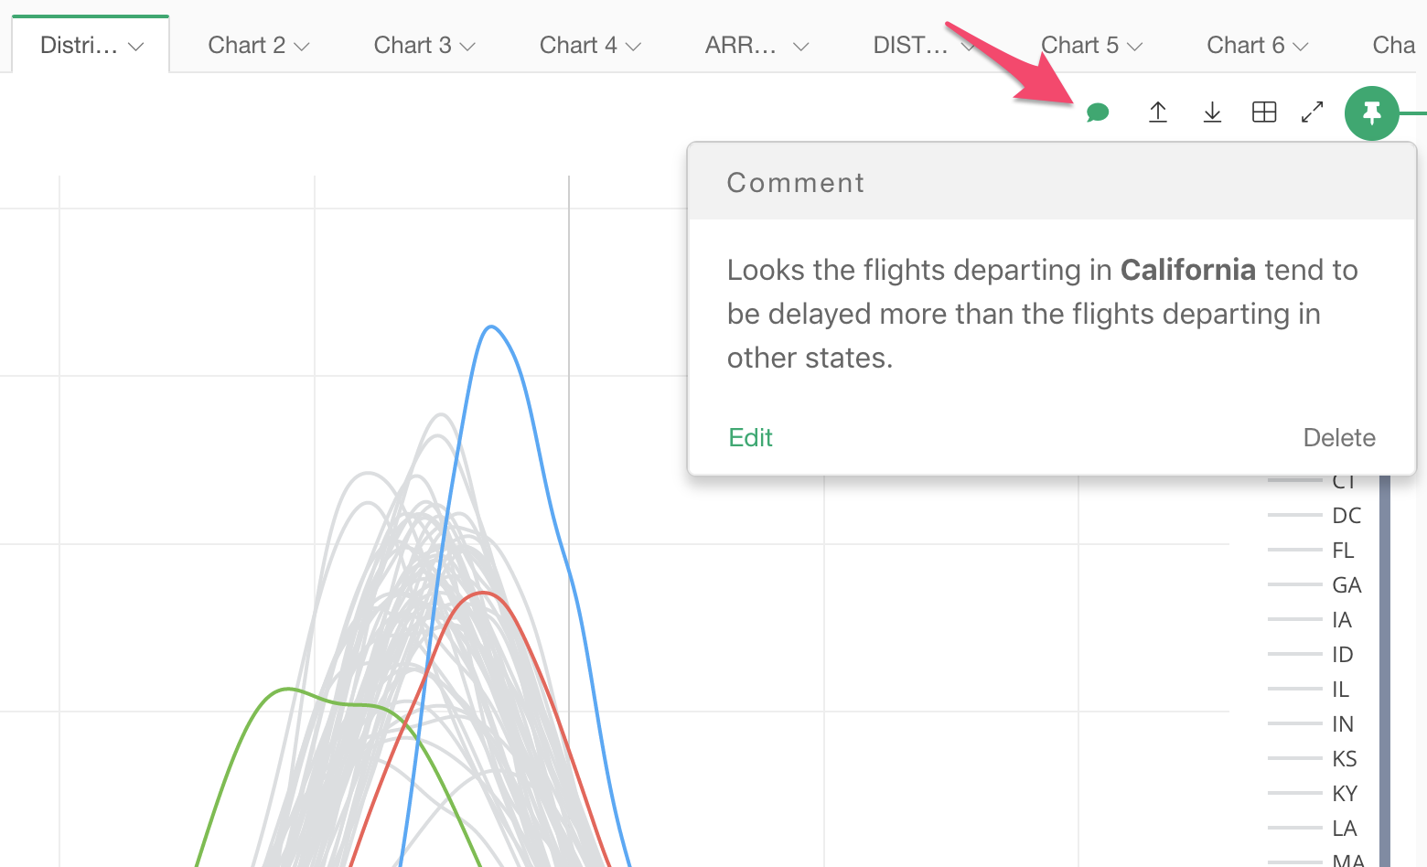Toggle the KY legend entry

tap(1344, 794)
